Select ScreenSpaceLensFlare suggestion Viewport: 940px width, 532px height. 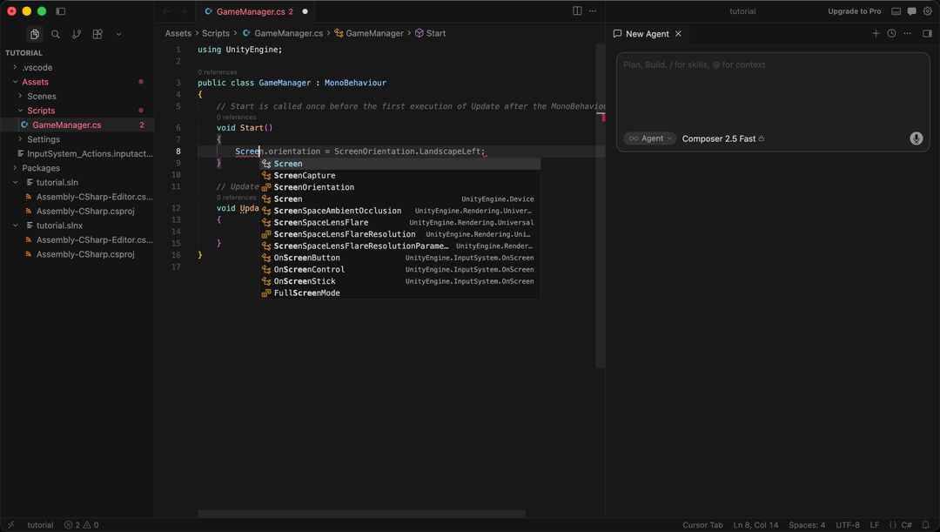[399, 223]
